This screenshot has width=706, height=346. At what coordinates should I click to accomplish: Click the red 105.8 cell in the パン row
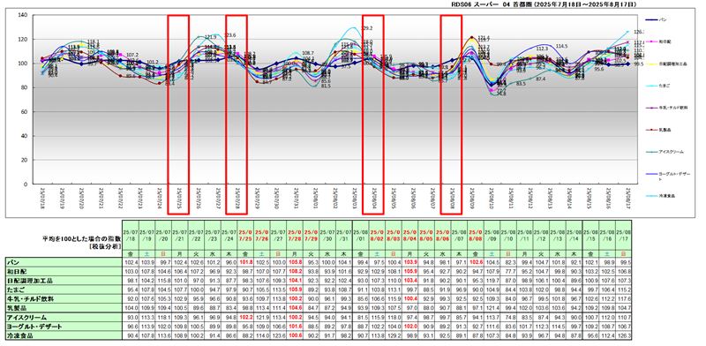[x=295, y=262]
